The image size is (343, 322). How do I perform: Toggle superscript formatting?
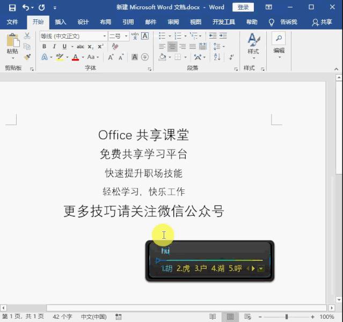[100, 47]
